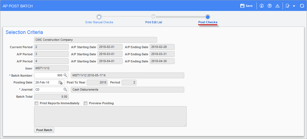This screenshot has height=139, width=307.
Task: Click A/P Starting Date 2018-03-01 field
Action: click(x=110, y=54)
